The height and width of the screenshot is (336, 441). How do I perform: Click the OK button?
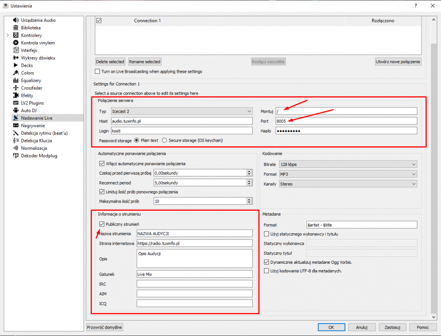pos(331,327)
